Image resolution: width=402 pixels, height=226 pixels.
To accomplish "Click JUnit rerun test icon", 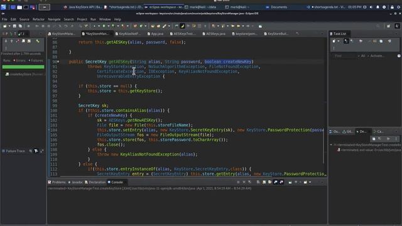I will click(x=38, y=41).
